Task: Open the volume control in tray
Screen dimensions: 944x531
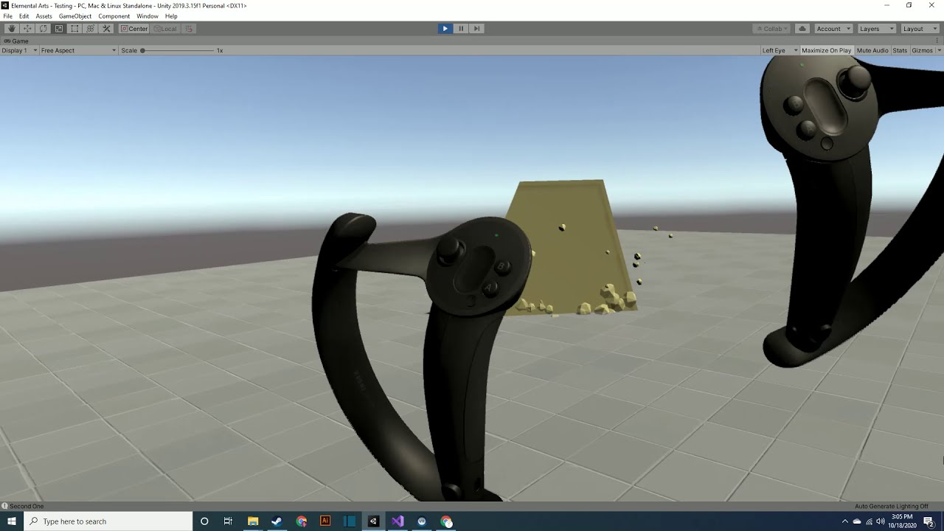Action: pos(881,521)
